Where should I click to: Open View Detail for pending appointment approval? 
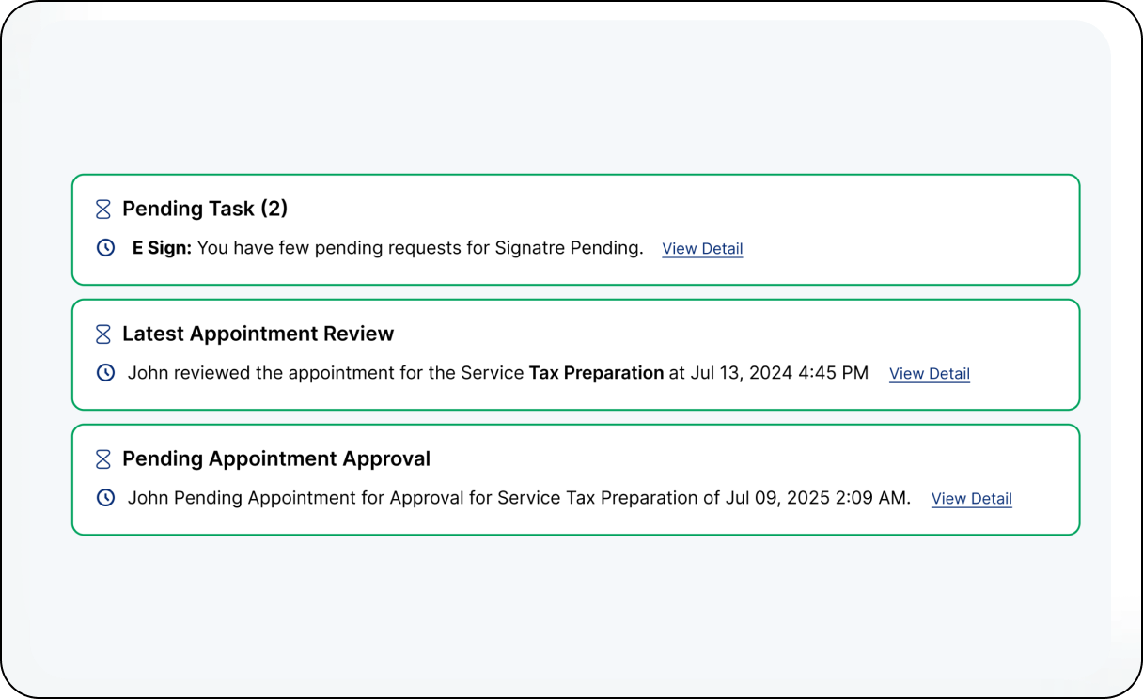[x=971, y=499]
